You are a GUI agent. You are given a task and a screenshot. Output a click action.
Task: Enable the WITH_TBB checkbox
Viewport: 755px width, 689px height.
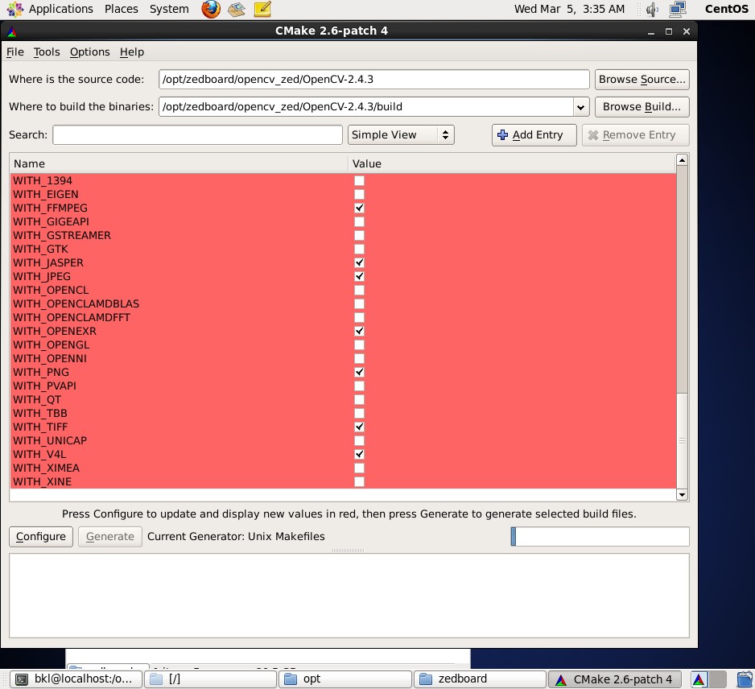tap(359, 413)
